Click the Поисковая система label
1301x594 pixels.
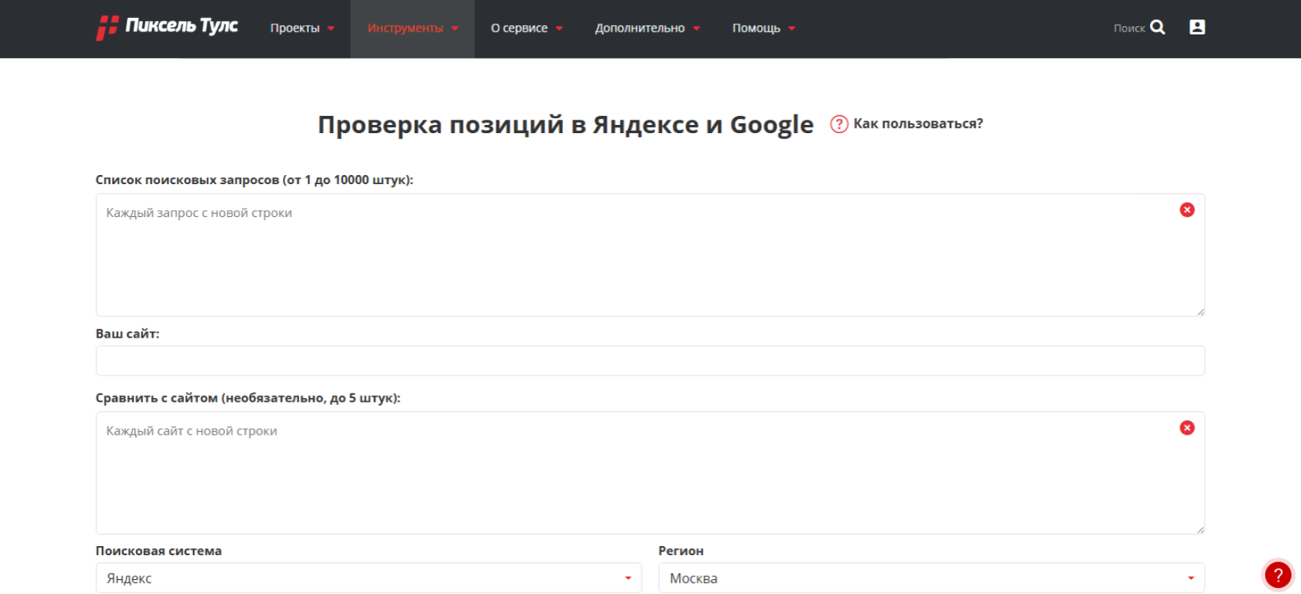[x=159, y=551]
